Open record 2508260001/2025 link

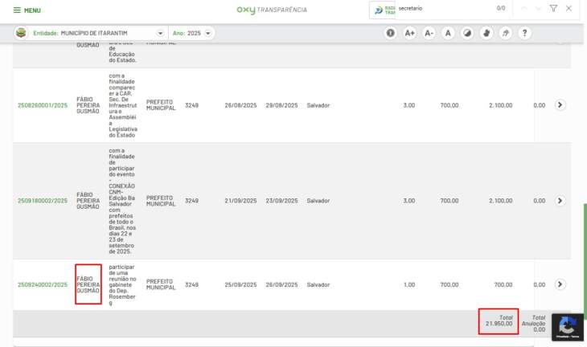point(43,105)
